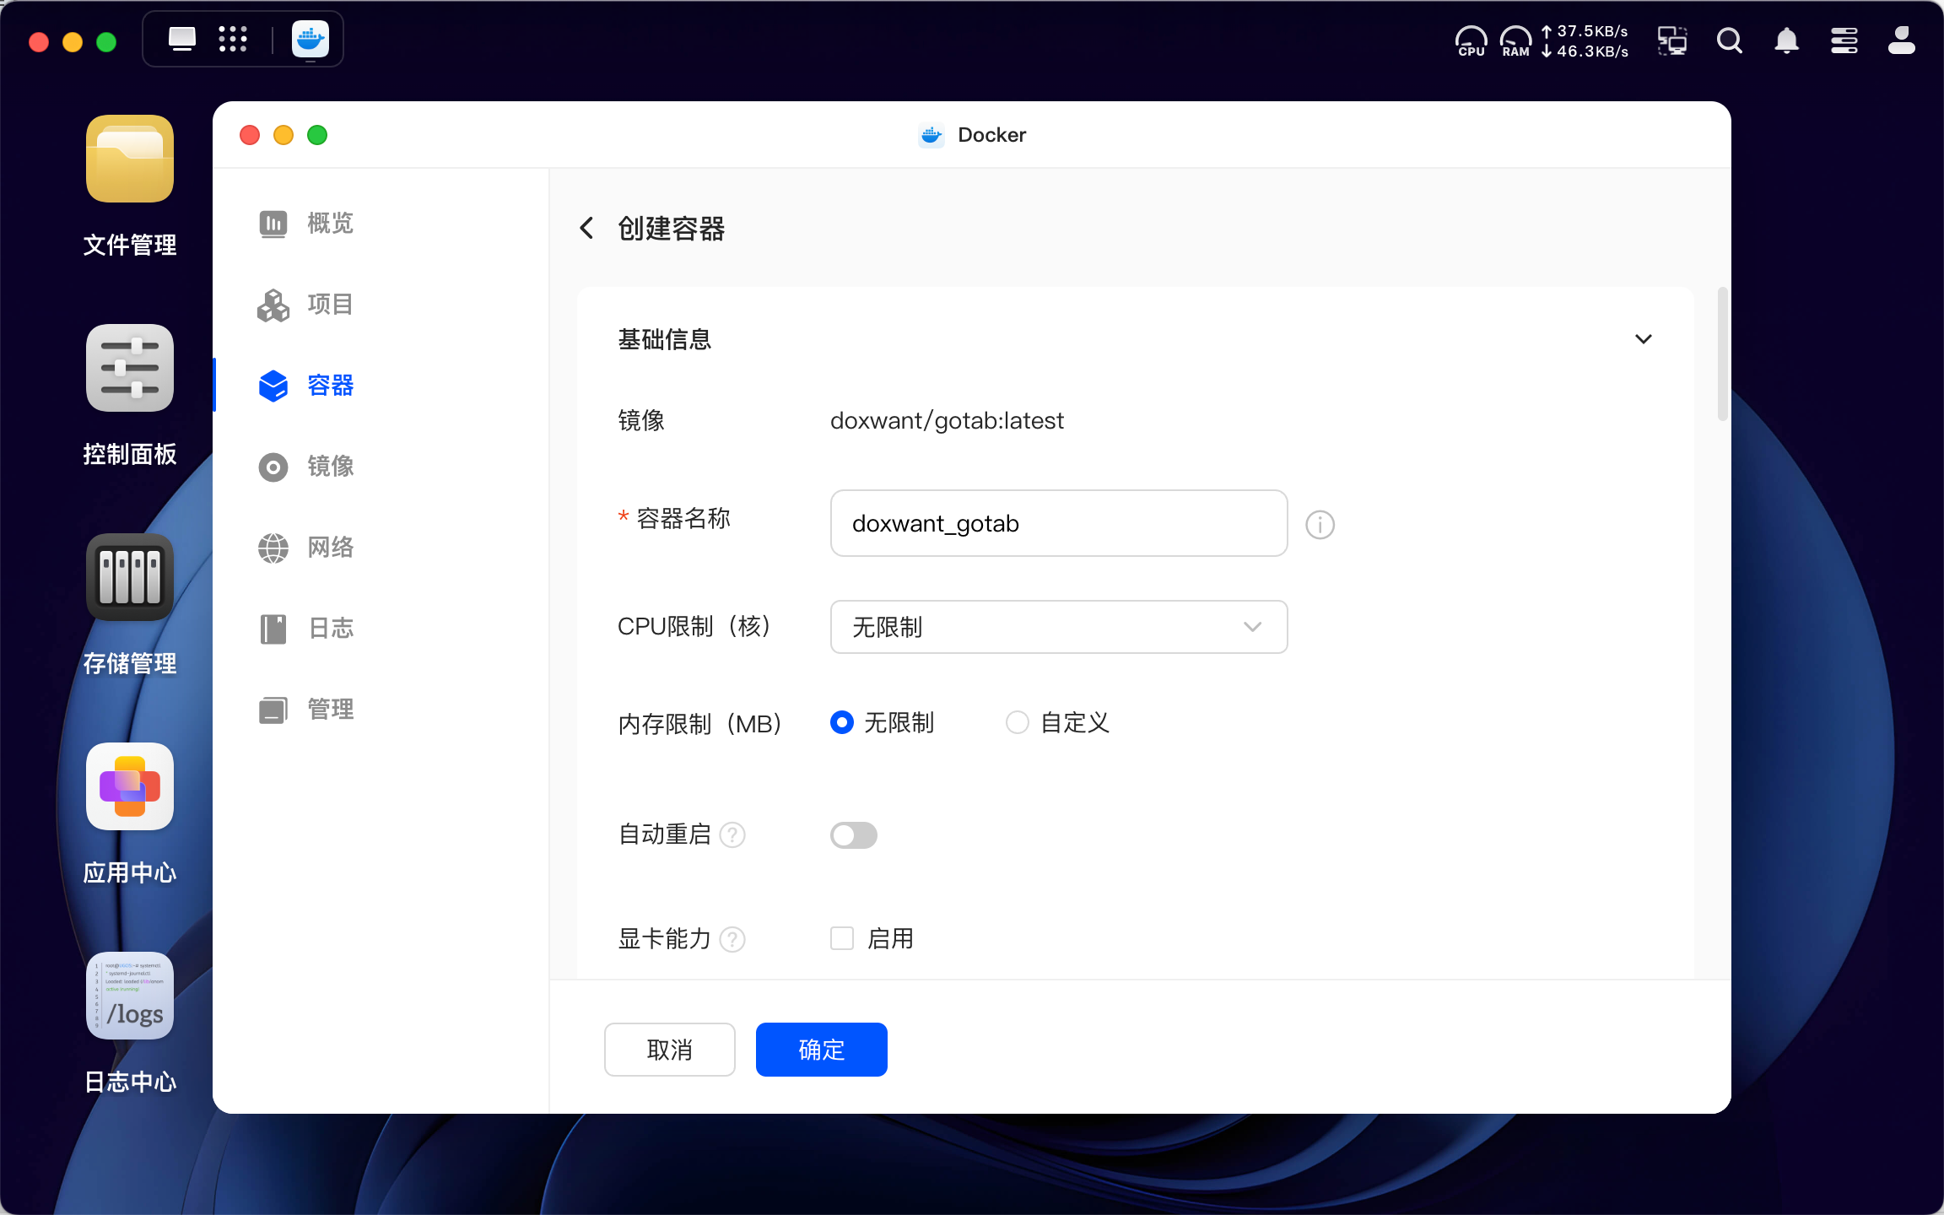The image size is (1944, 1215).
Task: Open the remote devices monitor icon
Action: 1672,40
